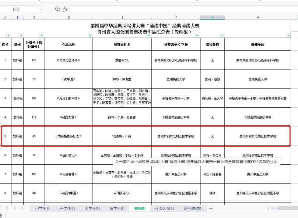Click the zoom magnifier icon beside fx

coord(58,9)
